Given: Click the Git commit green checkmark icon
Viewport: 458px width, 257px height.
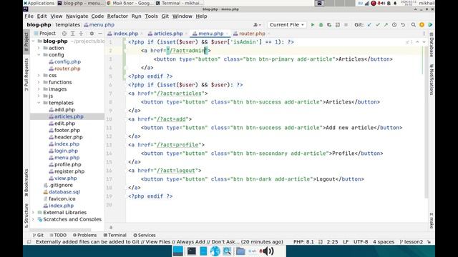Looking at the screenshot, I should pyautogui.click(x=378, y=25).
